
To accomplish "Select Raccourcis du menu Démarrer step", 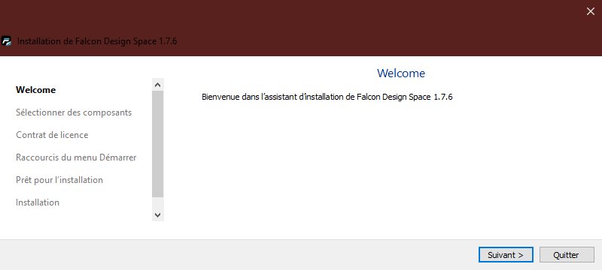I will (x=76, y=157).
